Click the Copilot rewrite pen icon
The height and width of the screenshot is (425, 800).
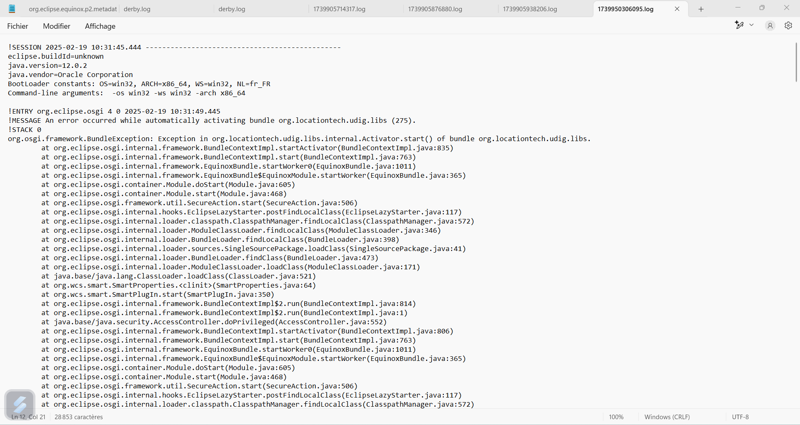pos(739,25)
